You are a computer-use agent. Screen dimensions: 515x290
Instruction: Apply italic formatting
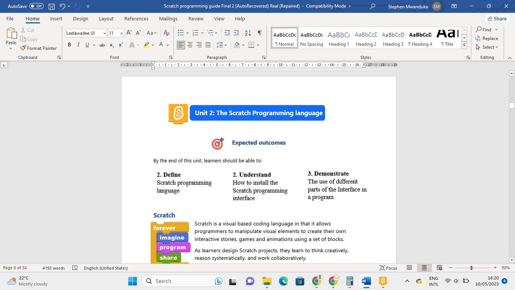coord(79,45)
